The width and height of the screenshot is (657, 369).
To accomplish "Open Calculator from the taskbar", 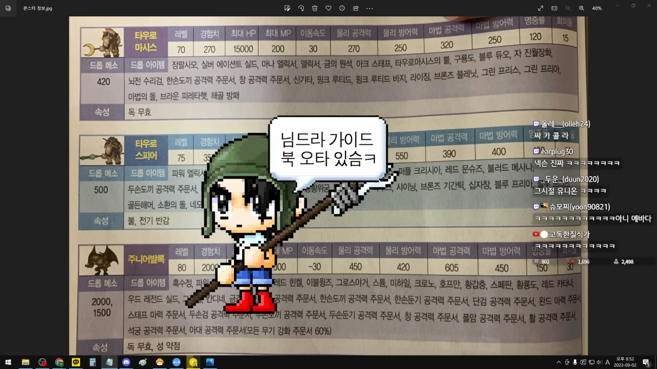I will coord(93,362).
